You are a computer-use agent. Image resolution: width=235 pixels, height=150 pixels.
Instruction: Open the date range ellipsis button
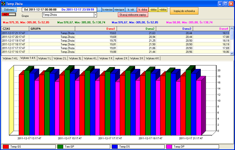tap(99, 10)
